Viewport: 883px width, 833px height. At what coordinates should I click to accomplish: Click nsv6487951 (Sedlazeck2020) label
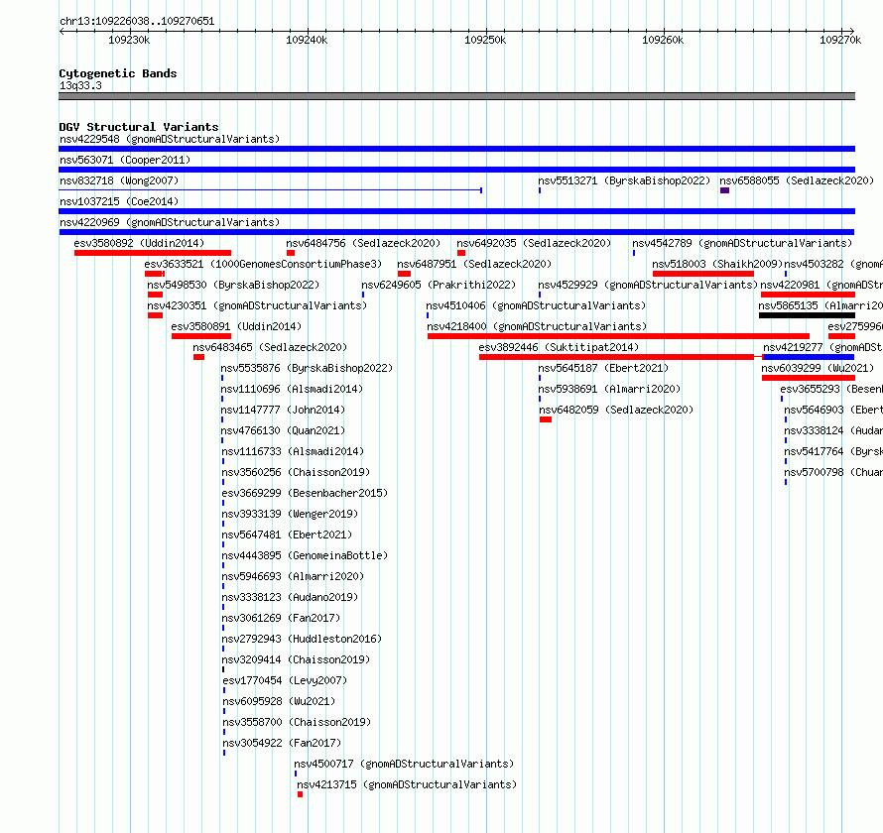[x=474, y=264]
